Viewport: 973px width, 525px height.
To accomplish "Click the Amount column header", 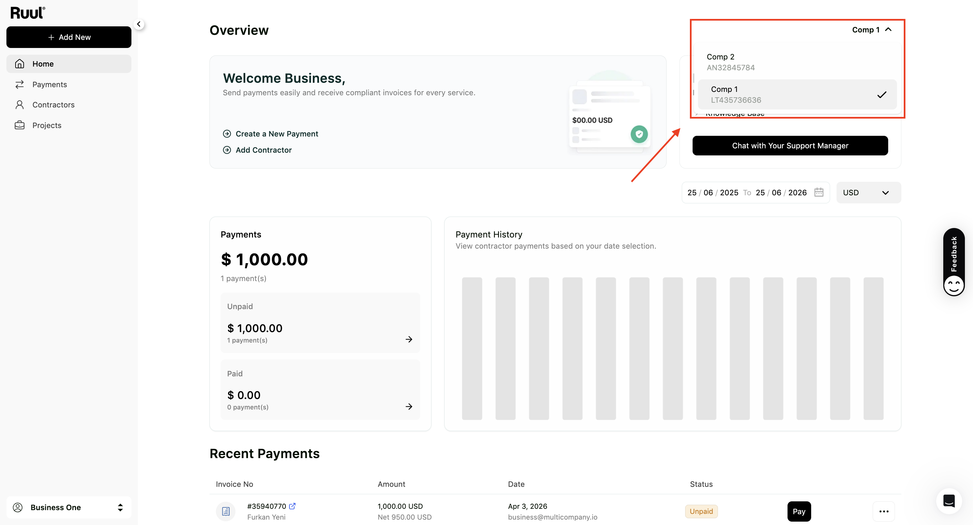I will click(x=391, y=484).
